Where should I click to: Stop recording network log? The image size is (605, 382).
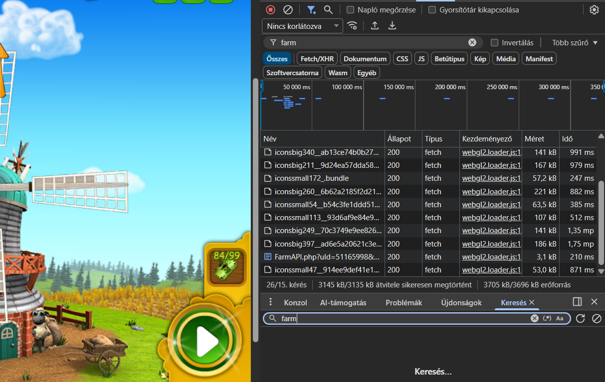coord(270,9)
